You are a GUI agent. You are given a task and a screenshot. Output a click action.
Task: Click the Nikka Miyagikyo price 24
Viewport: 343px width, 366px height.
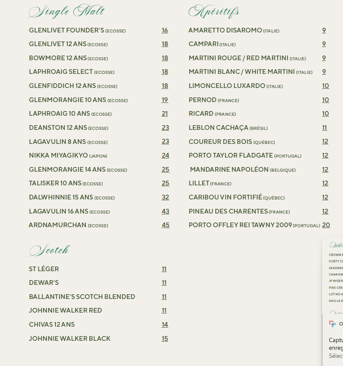165,155
